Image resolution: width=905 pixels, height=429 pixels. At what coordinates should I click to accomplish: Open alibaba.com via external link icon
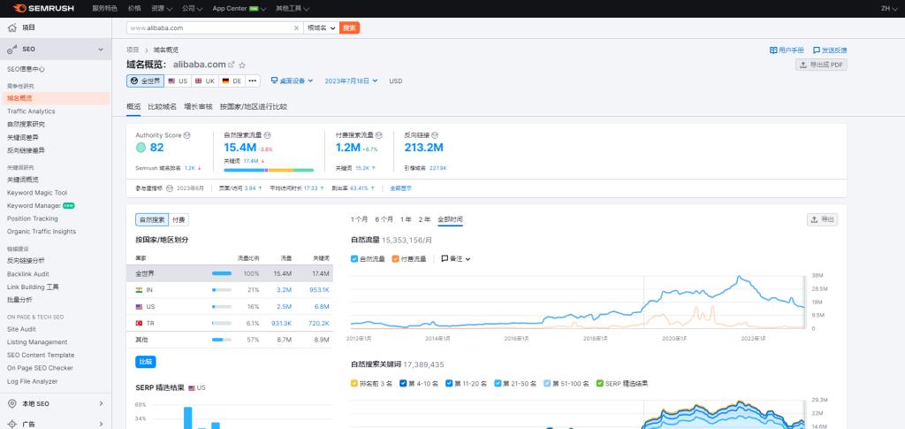coord(232,65)
